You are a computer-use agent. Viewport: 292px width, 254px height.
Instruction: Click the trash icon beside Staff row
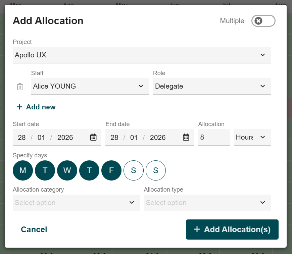[x=20, y=87]
